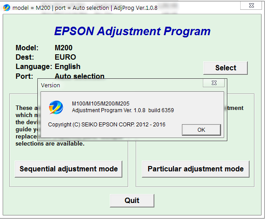Click the SEIKO EPSON copyright text

pos(107,125)
